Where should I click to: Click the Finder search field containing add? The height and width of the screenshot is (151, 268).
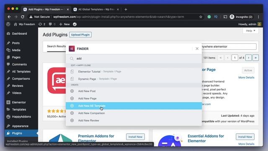point(134,59)
